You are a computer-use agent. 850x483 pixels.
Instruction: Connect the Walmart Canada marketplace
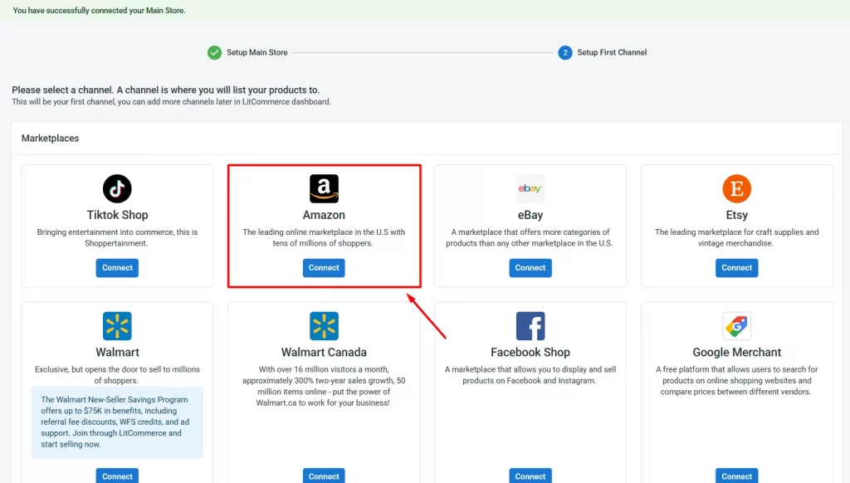(x=323, y=476)
